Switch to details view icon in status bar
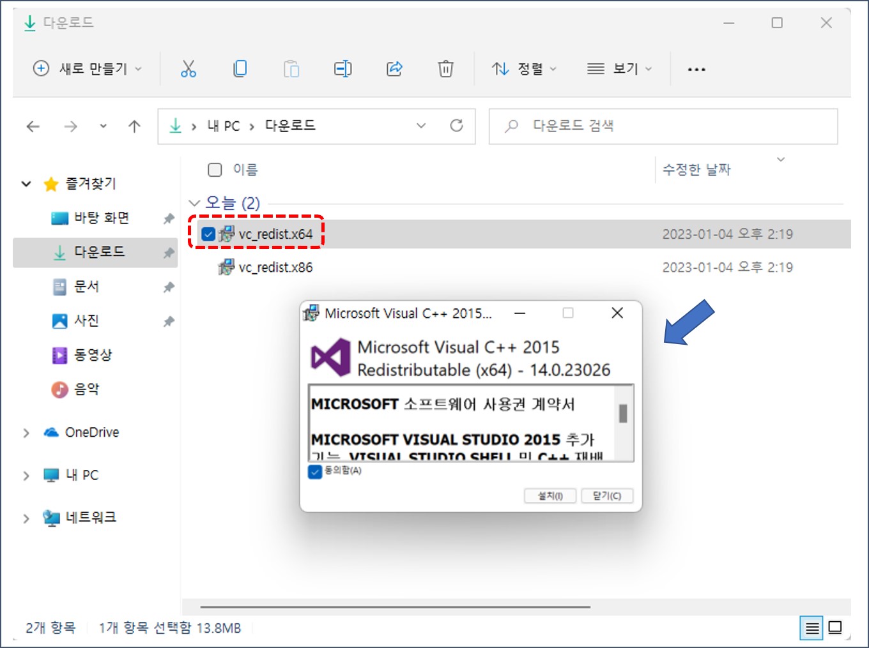 point(812,628)
